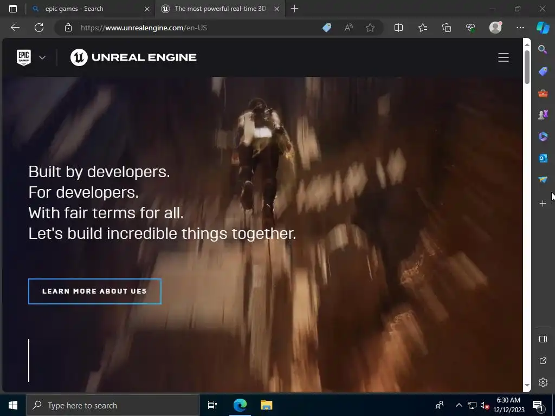This screenshot has height=416, width=555.
Task: Close the epic games Search tab
Action: pyautogui.click(x=147, y=9)
